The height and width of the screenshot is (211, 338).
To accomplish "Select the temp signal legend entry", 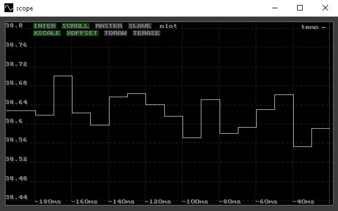I will tap(314, 27).
